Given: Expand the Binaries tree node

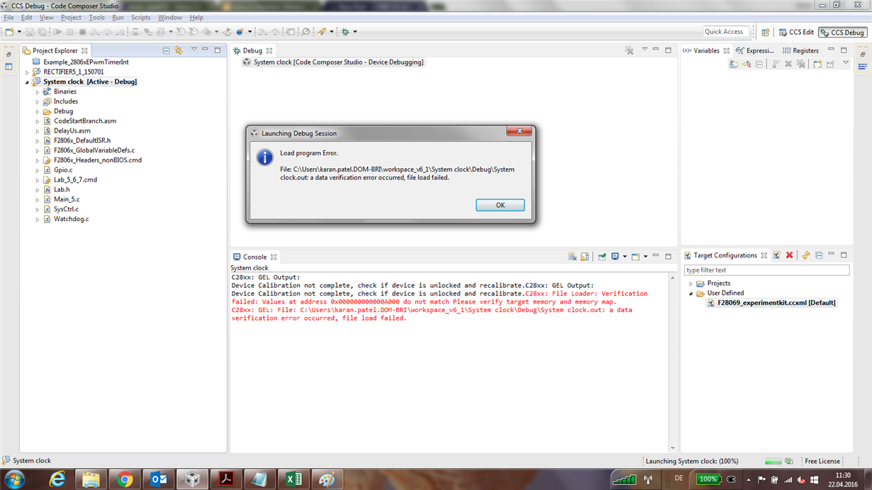Looking at the screenshot, I should pos(37,91).
